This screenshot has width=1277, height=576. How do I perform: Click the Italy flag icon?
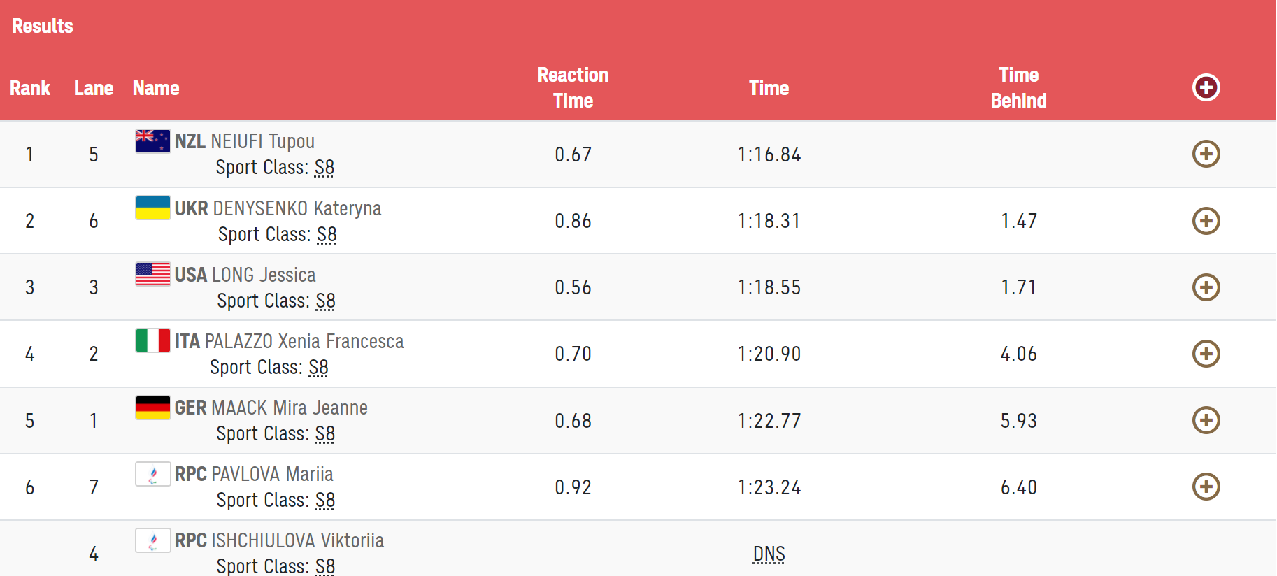tap(152, 340)
